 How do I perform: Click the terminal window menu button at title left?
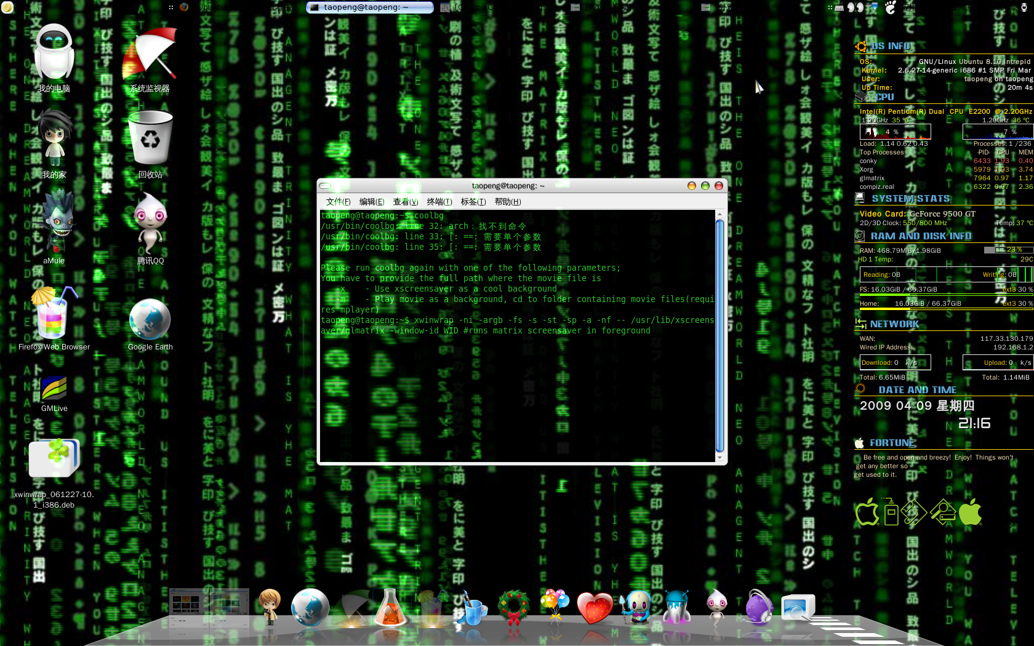pos(325,186)
